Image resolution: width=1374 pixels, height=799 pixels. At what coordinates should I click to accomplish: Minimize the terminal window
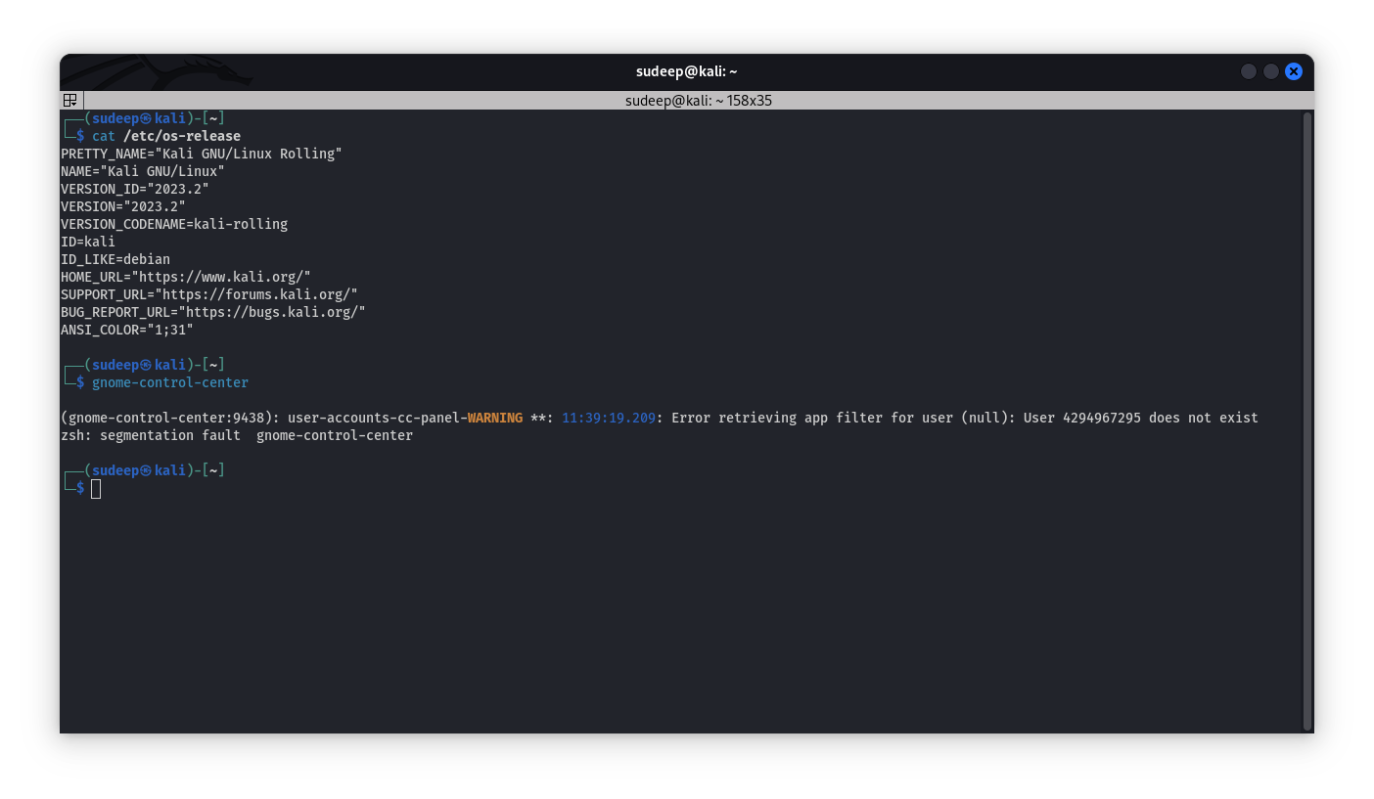coord(1248,71)
